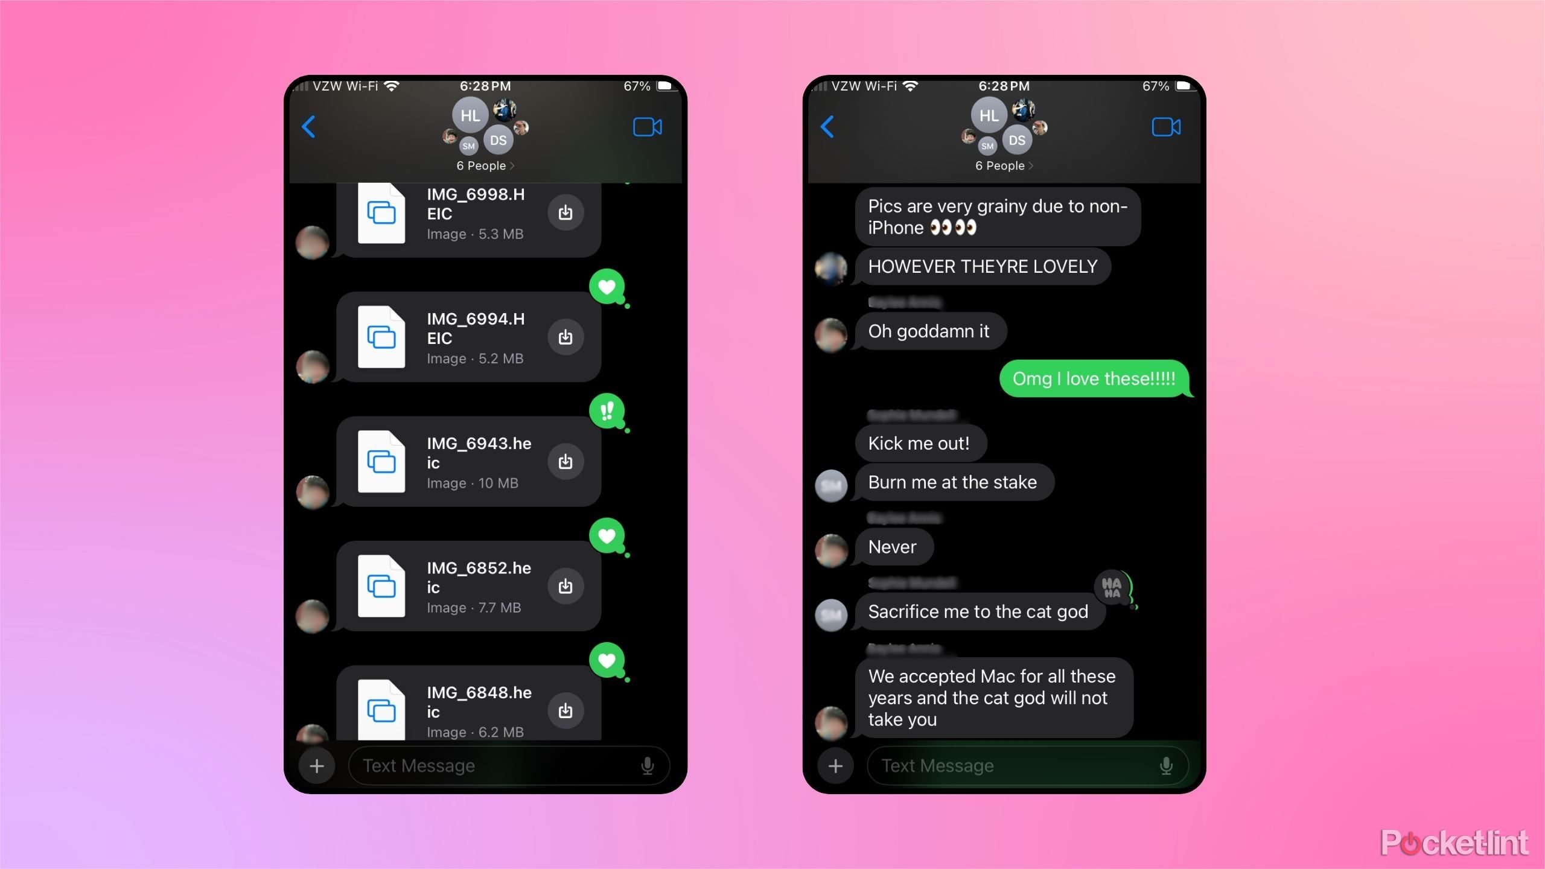The image size is (1545, 869).
Task: Tap the heart reaction on IMG_6852.heic
Action: (608, 537)
